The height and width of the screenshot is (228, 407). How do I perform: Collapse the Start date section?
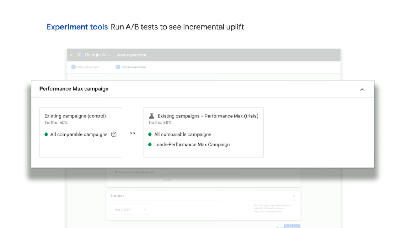(294, 196)
